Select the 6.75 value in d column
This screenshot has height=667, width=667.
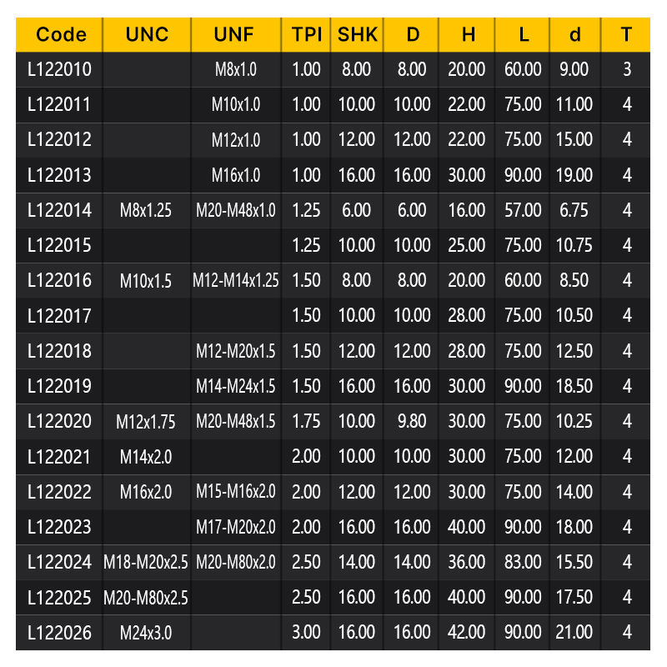coord(574,210)
